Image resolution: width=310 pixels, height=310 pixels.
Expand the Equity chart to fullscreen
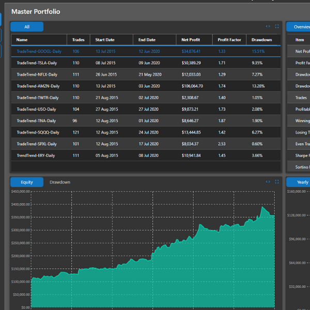[277, 182]
